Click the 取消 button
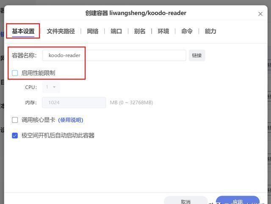The height and width of the screenshot is (204, 271). [186, 200]
